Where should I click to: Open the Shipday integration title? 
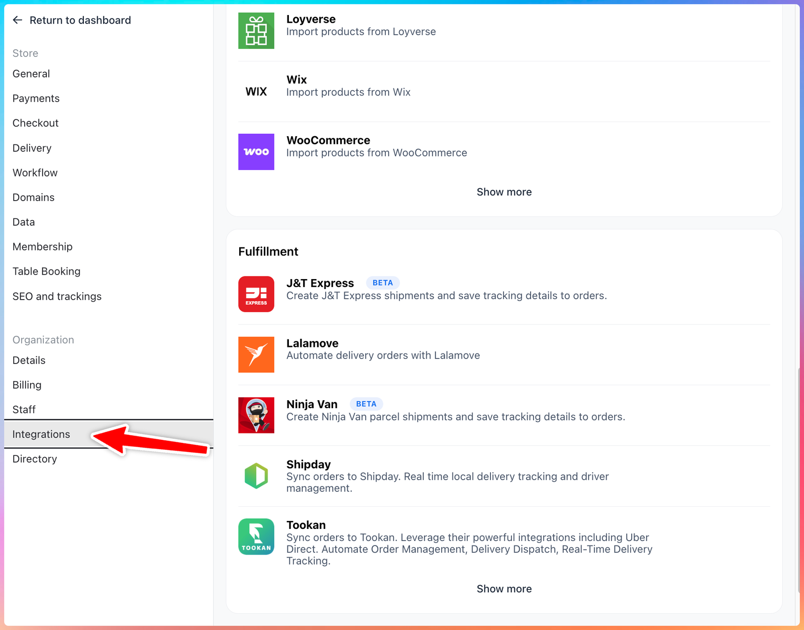309,465
